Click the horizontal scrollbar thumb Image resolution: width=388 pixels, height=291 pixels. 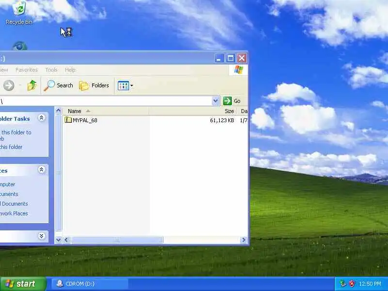tap(117, 240)
